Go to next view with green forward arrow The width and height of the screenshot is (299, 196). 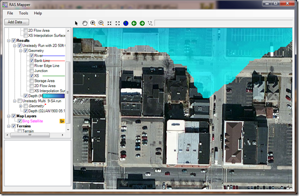pyautogui.click(x=142, y=23)
